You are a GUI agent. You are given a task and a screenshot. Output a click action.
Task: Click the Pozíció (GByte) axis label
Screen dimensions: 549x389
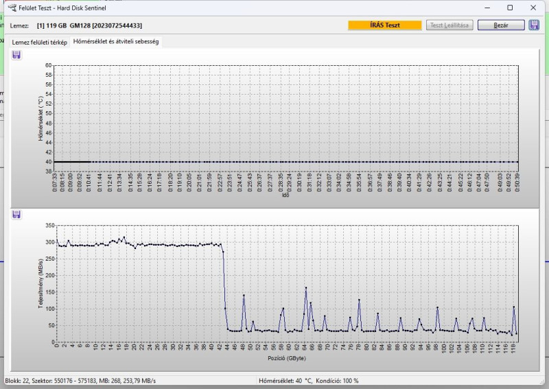click(x=287, y=358)
